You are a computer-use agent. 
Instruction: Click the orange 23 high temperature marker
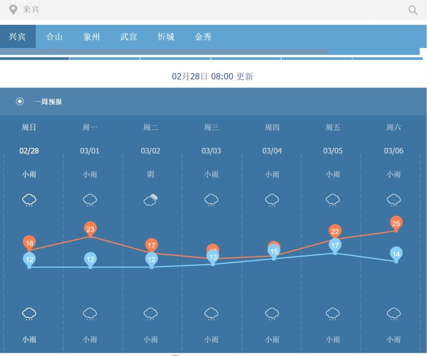coord(91,229)
